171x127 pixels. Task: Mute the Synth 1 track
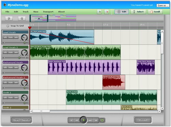pyautogui.click(x=11, y=97)
